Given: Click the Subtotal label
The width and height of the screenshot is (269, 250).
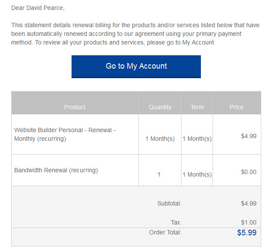Looking at the screenshot, I should point(169,203).
